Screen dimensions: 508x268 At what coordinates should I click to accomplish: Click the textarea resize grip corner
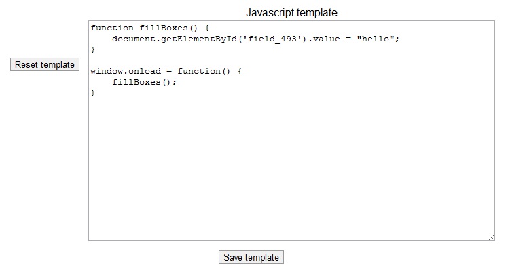click(x=492, y=238)
